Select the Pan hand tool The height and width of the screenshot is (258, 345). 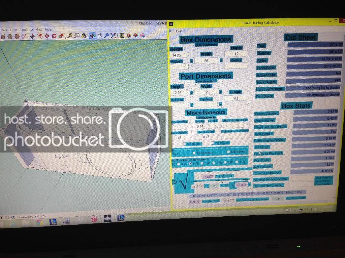tap(99, 36)
